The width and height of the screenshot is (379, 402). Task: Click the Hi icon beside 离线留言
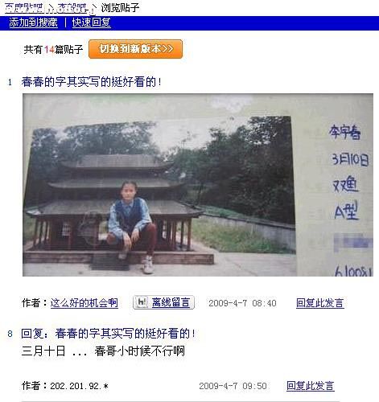click(142, 302)
